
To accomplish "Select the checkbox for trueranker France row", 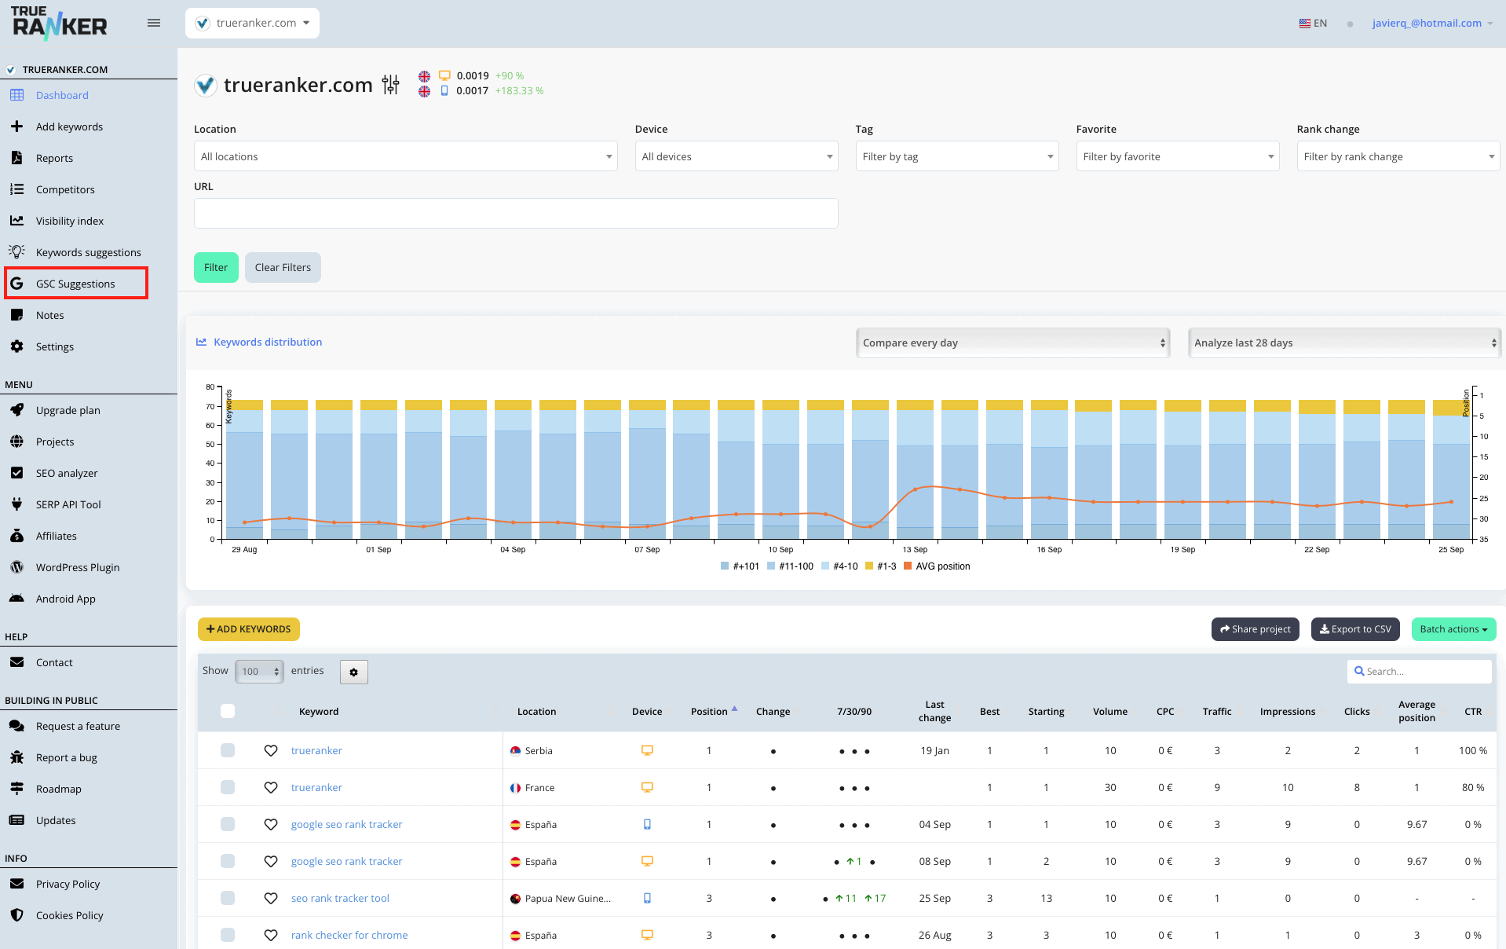I will point(228,787).
